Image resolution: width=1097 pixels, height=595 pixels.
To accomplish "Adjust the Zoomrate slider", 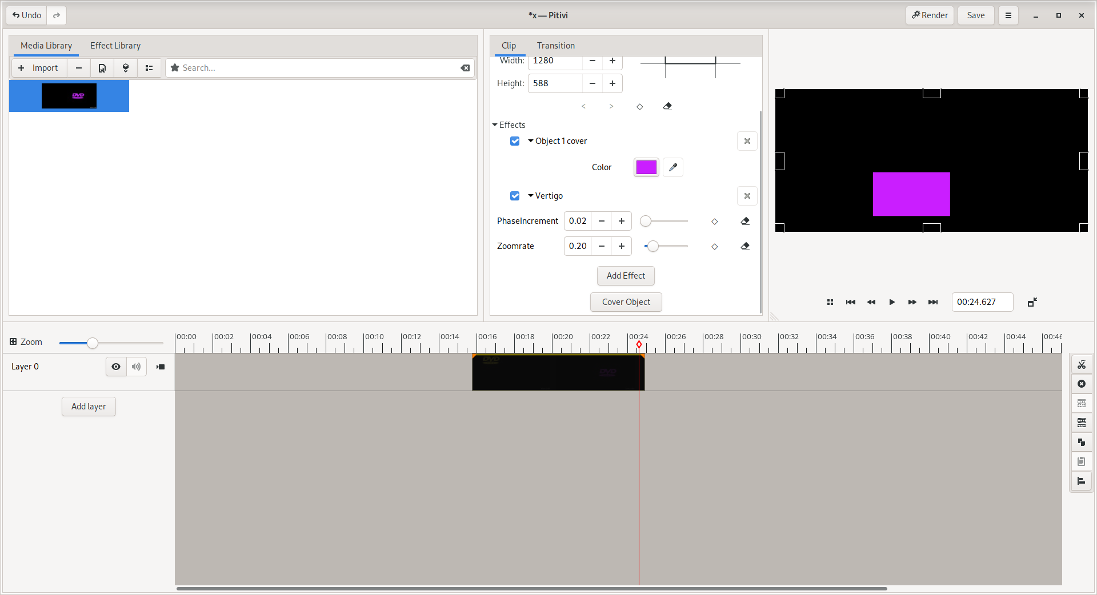I will pos(665,246).
